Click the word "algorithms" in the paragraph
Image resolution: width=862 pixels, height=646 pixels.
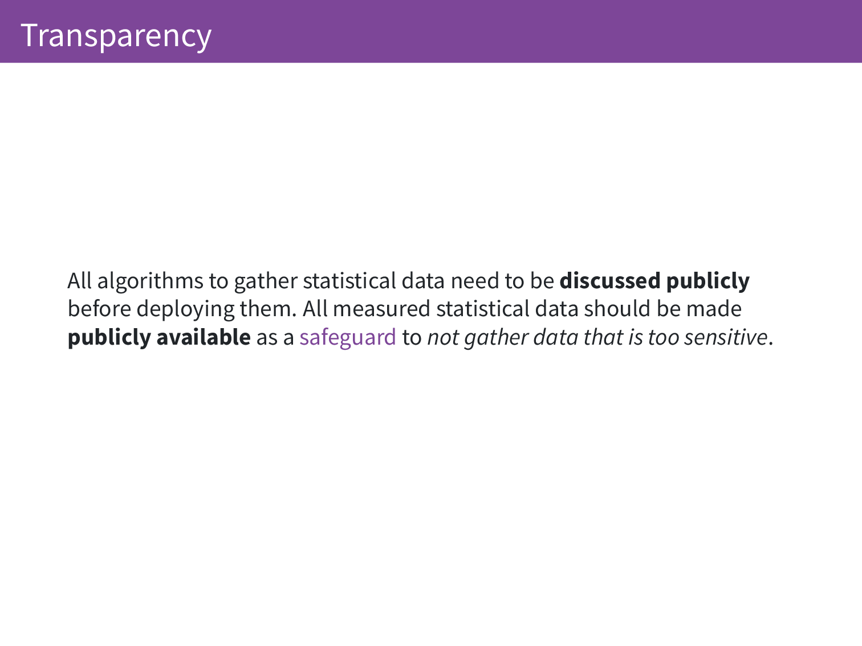click(x=150, y=281)
